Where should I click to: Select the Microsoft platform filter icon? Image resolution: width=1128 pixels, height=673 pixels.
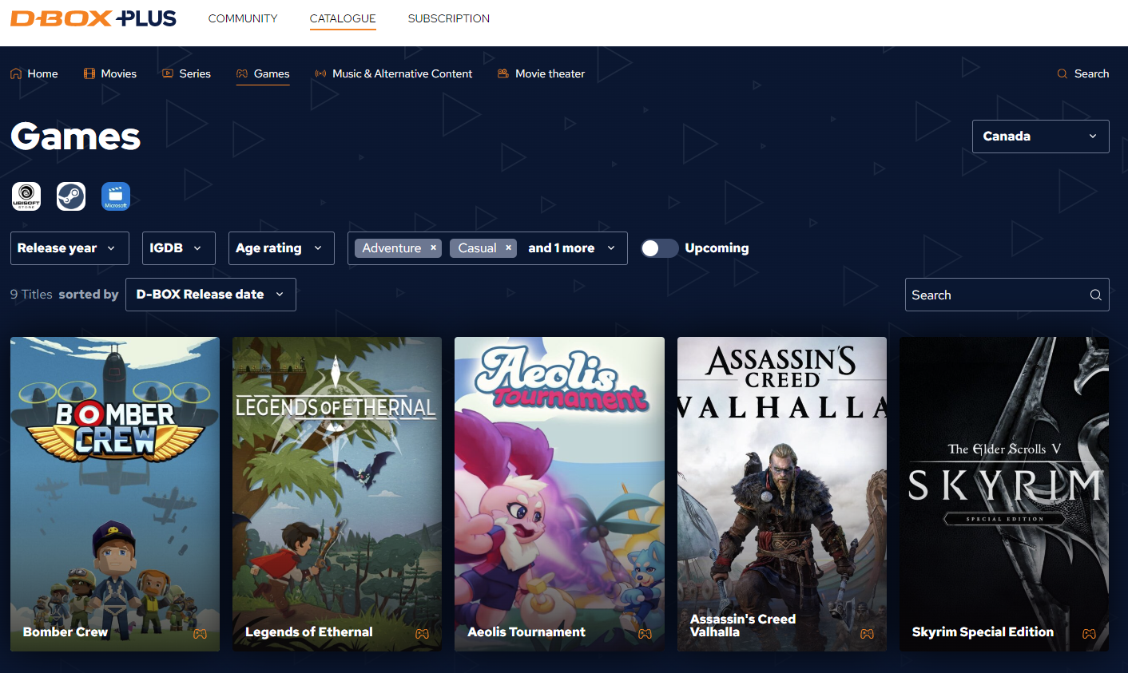(x=116, y=196)
